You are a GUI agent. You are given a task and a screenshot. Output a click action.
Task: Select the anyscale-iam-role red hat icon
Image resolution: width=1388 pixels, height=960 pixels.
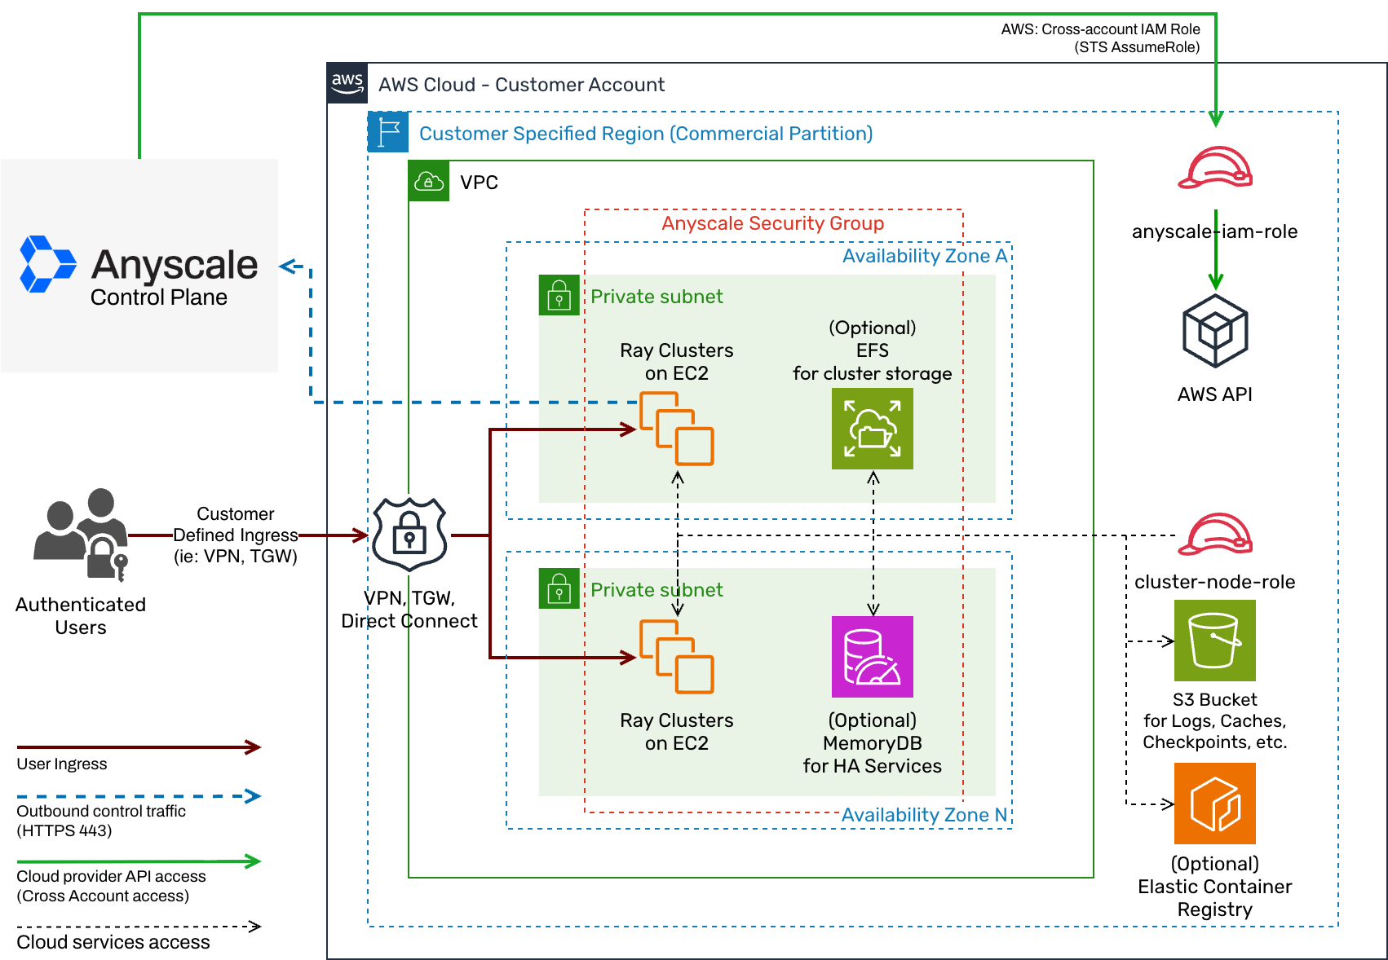[1214, 169]
